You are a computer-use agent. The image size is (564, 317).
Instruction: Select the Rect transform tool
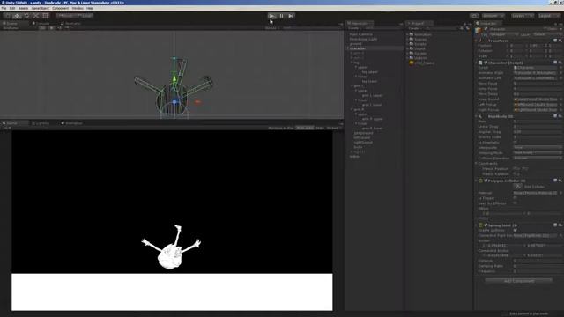[46, 16]
